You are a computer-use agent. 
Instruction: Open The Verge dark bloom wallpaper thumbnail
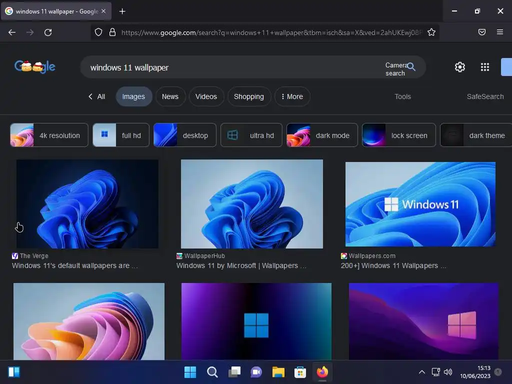click(87, 204)
